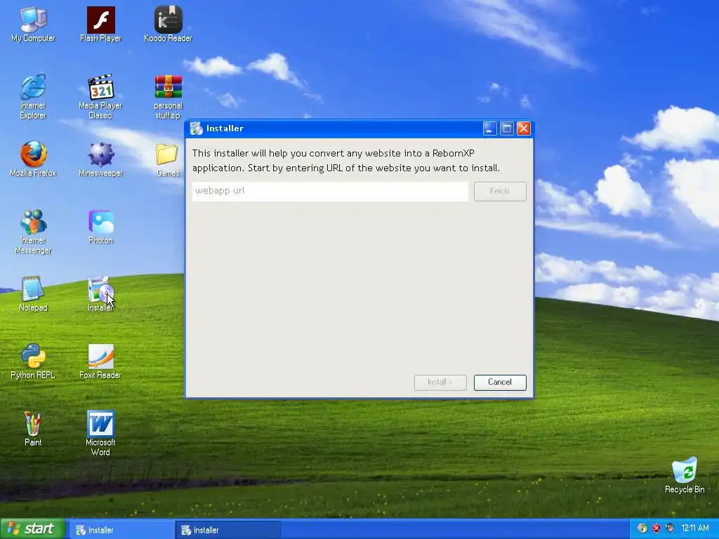Screen dimensions: 719x539
Task: Switch to the first Installer taskbar button
Action: pyautogui.click(x=121, y=530)
